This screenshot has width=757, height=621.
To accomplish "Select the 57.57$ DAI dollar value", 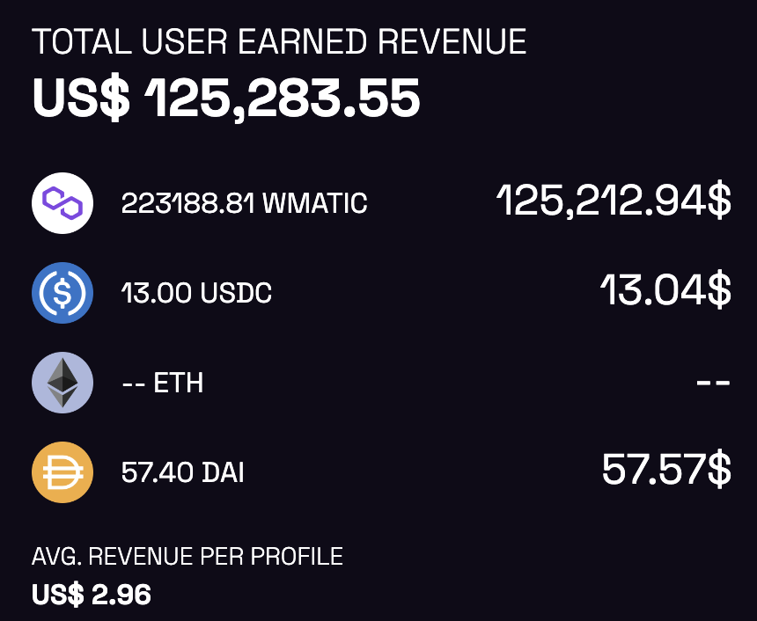I will 665,469.
